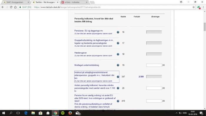
Task: Go back in browser history
Action: (3, 7)
